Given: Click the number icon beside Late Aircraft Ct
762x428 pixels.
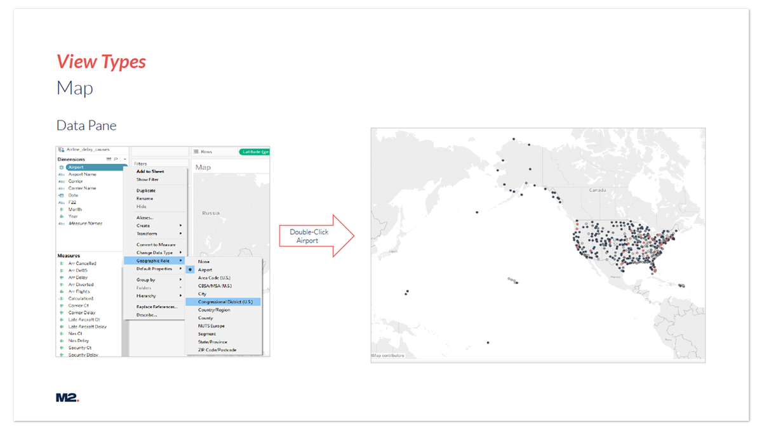Looking at the screenshot, I should pyautogui.click(x=62, y=320).
